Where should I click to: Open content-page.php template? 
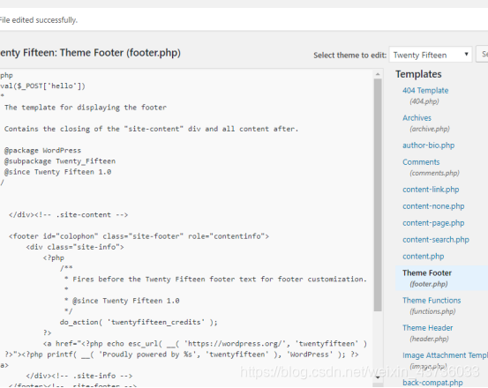433,223
